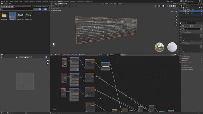Open the viewport View menu

(63, 6)
